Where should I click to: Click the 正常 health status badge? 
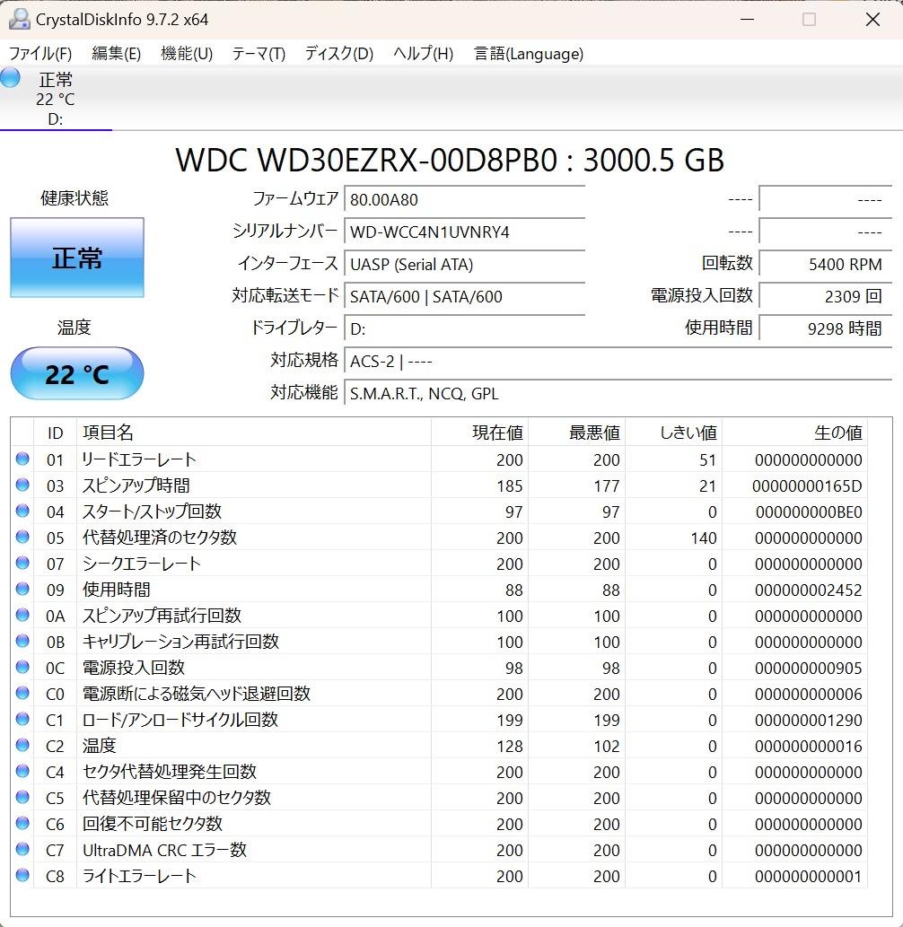(76, 258)
